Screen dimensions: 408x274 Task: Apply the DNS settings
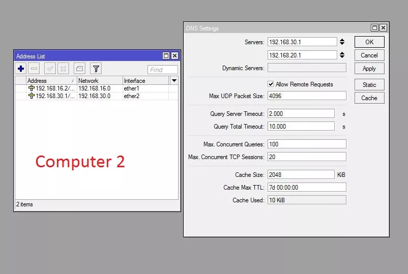pos(369,69)
